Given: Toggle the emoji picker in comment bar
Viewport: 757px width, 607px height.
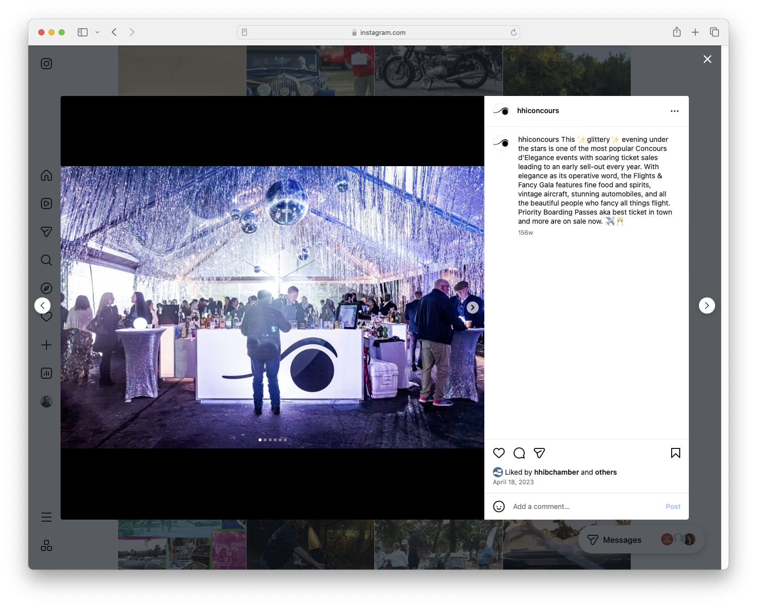Looking at the screenshot, I should click(x=499, y=507).
